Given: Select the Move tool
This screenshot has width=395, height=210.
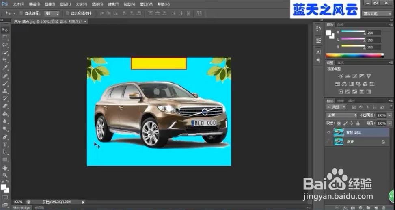Looking at the screenshot, I should (5, 30).
